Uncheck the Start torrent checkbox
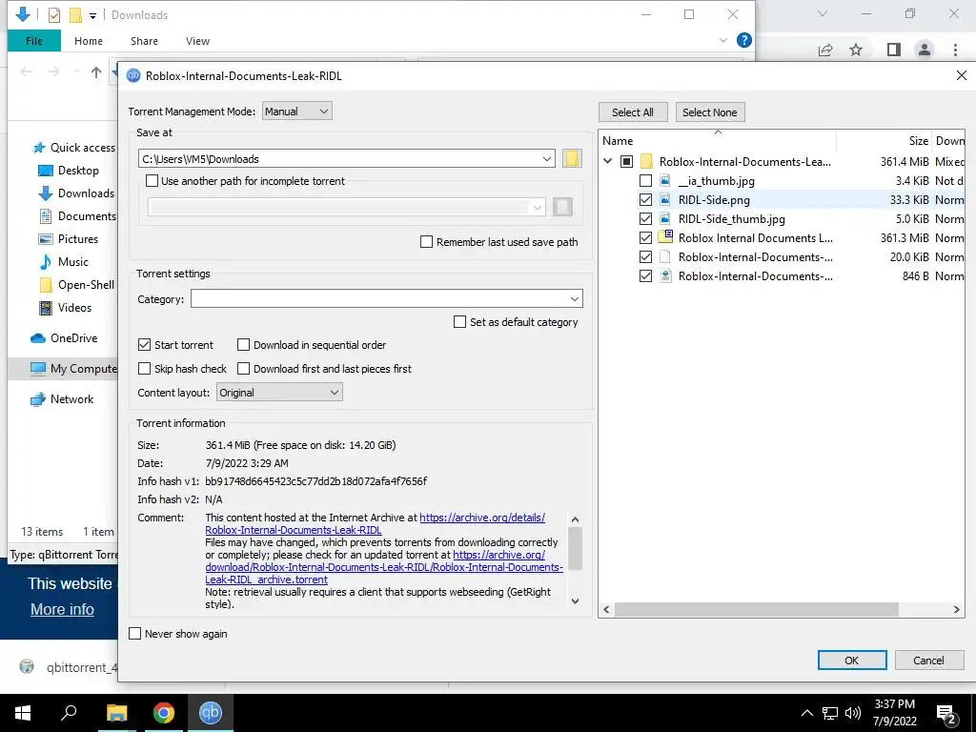 click(x=145, y=345)
